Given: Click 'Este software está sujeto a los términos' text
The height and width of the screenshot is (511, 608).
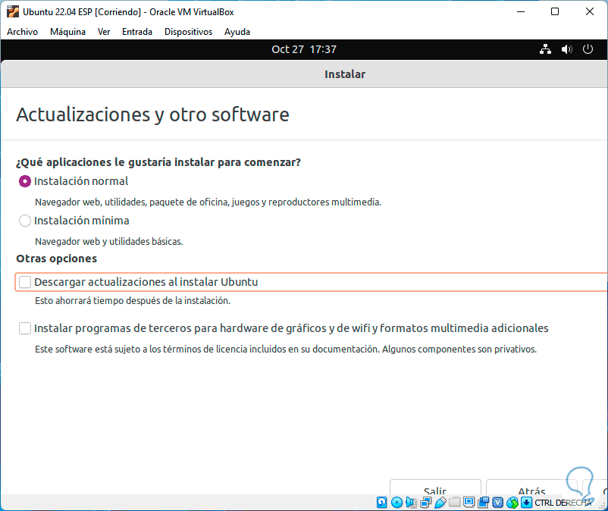Looking at the screenshot, I should 286,350.
